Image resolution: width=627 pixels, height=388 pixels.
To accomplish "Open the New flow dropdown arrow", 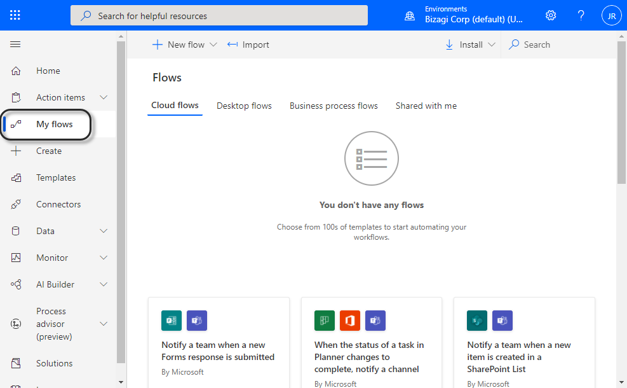I will [213, 45].
